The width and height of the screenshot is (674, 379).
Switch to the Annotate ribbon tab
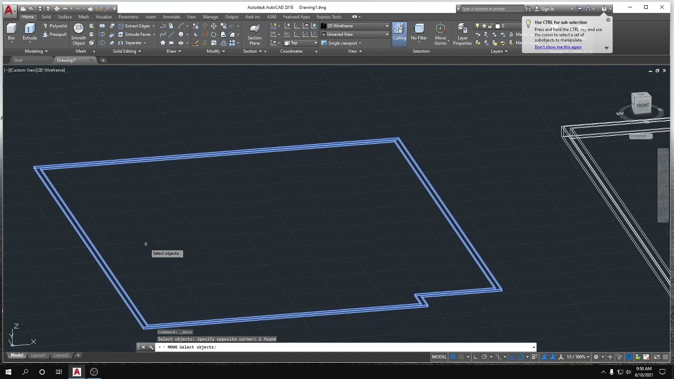pos(172,17)
